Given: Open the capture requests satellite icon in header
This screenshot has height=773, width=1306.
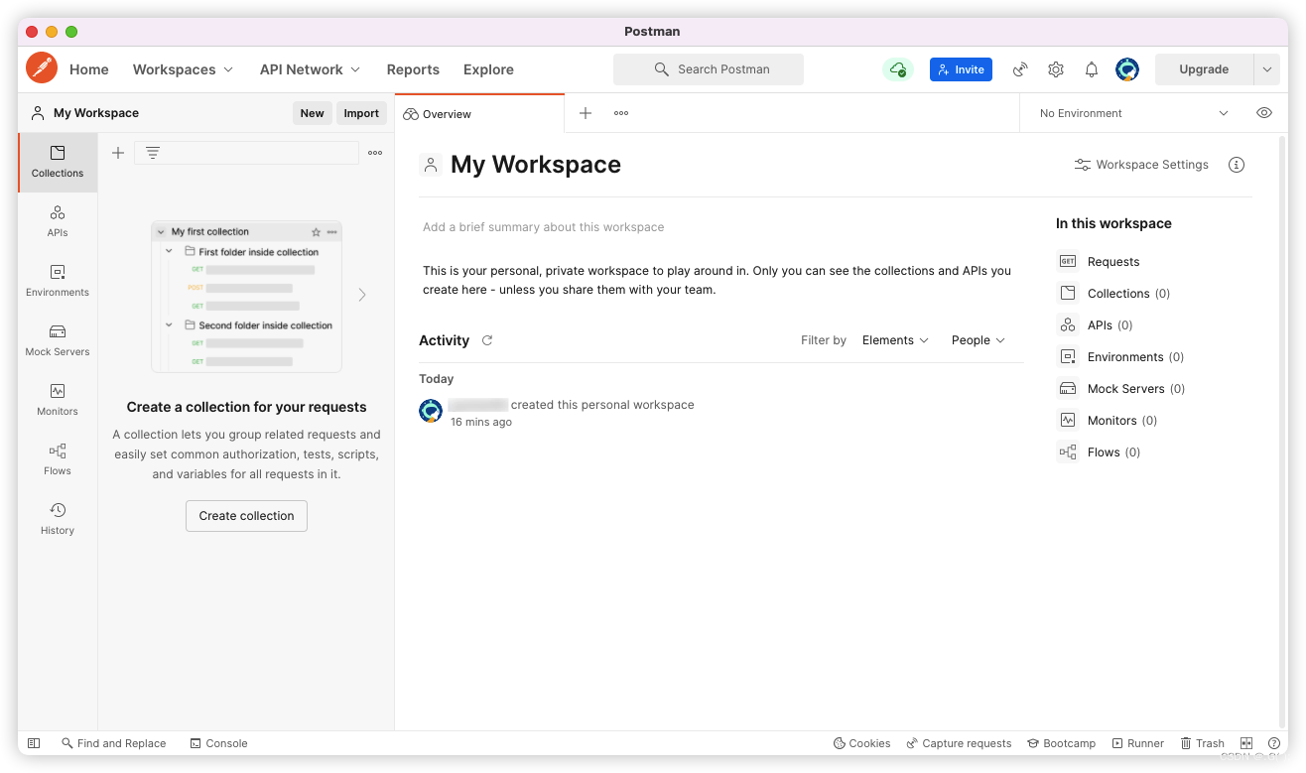Looking at the screenshot, I should [1020, 69].
